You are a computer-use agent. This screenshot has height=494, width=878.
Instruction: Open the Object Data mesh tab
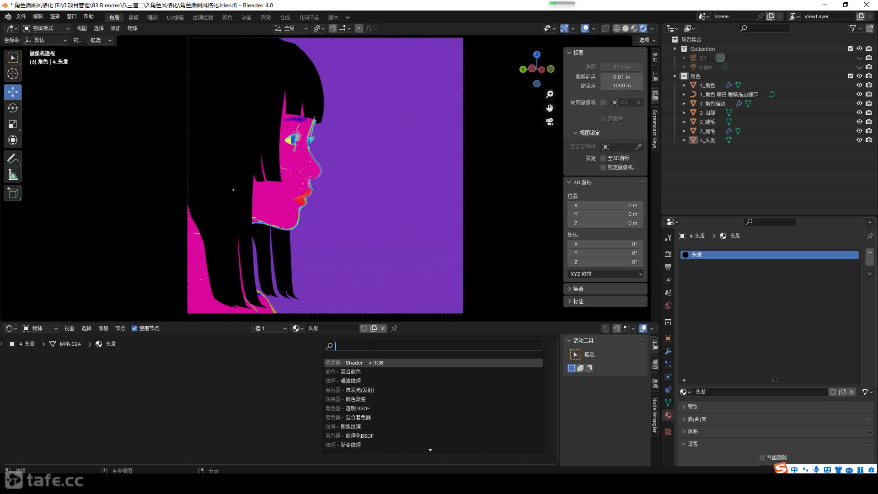pos(668,403)
